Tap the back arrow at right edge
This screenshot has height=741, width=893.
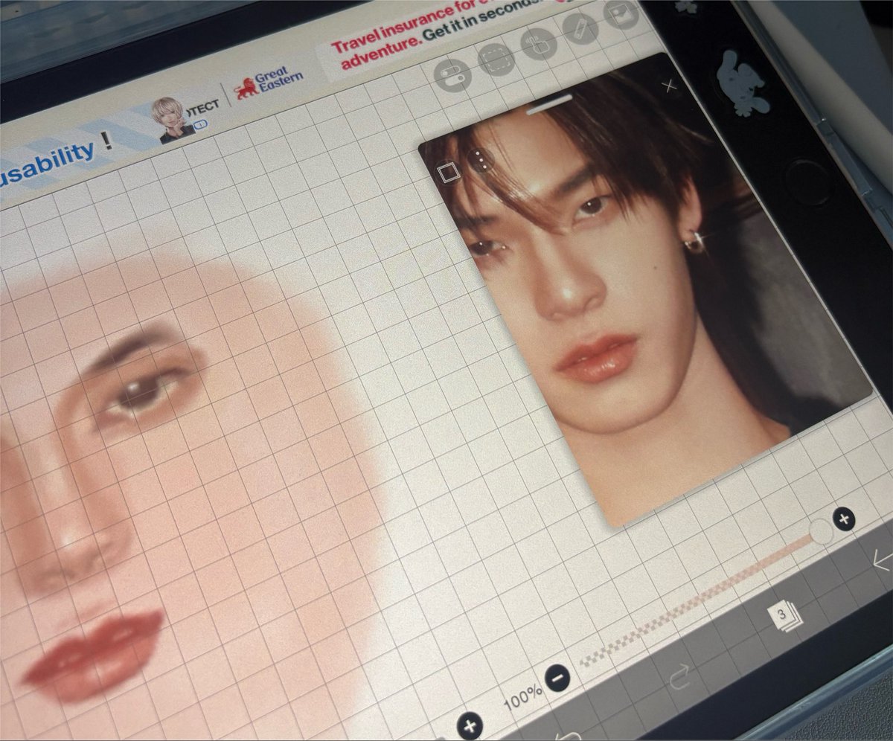pos(883,561)
